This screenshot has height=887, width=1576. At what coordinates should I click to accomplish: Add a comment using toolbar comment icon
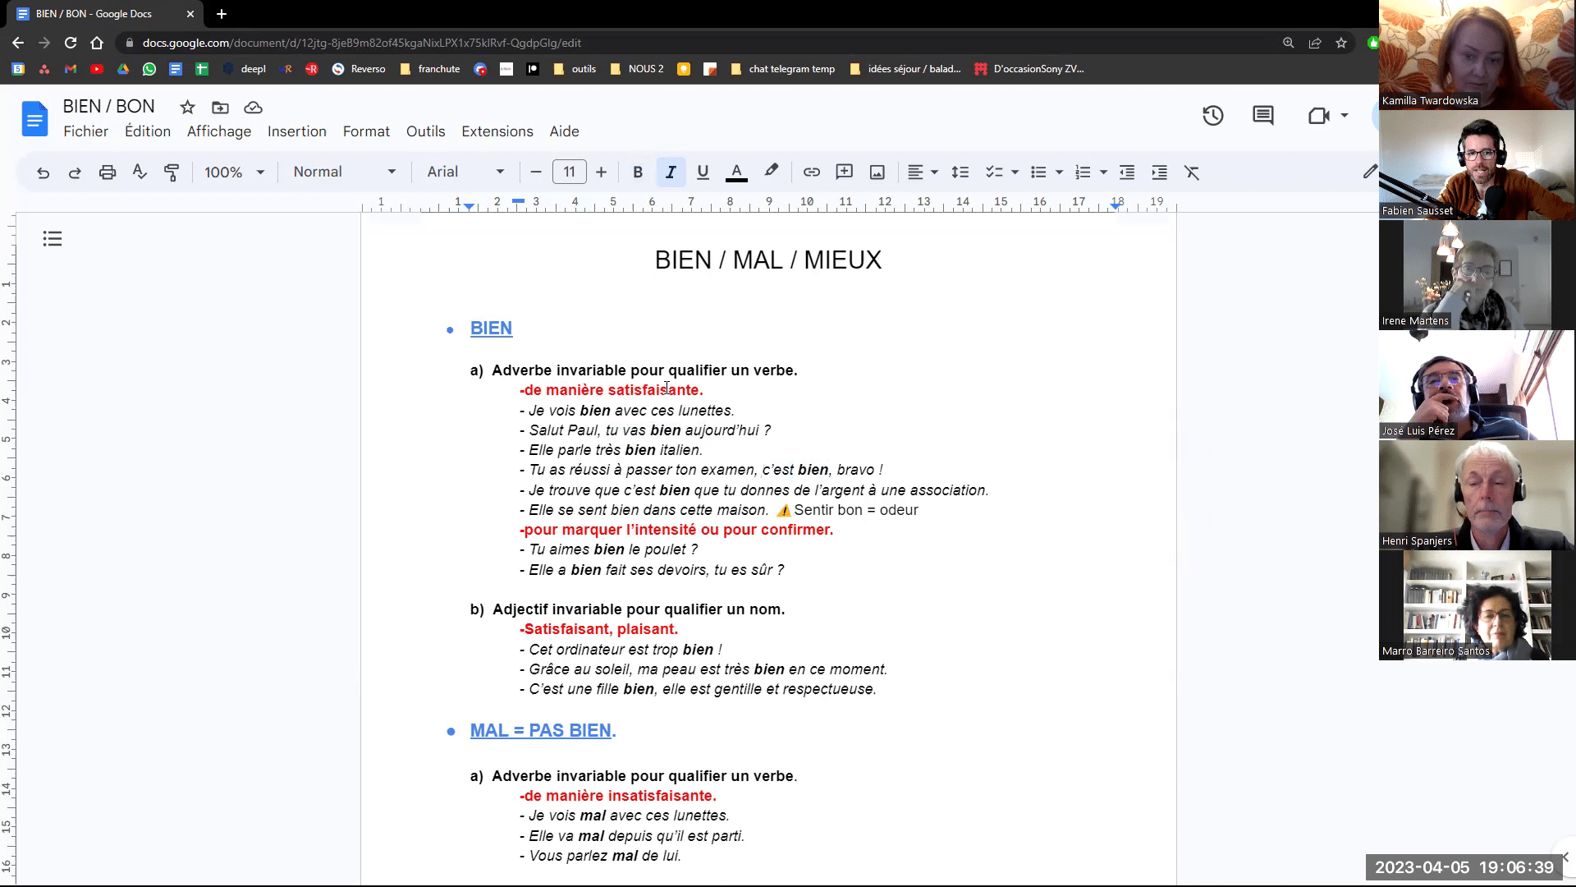pyautogui.click(x=844, y=172)
